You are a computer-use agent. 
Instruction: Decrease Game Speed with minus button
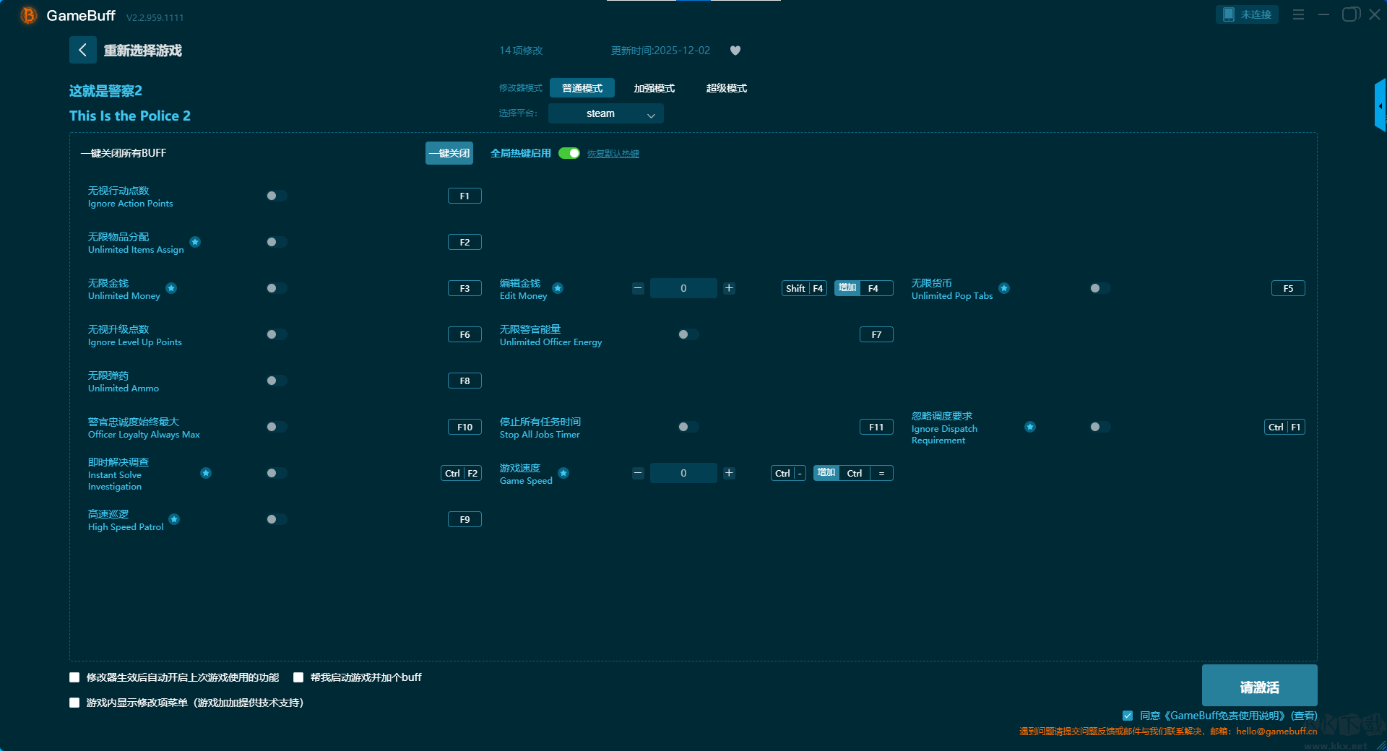tap(638, 473)
